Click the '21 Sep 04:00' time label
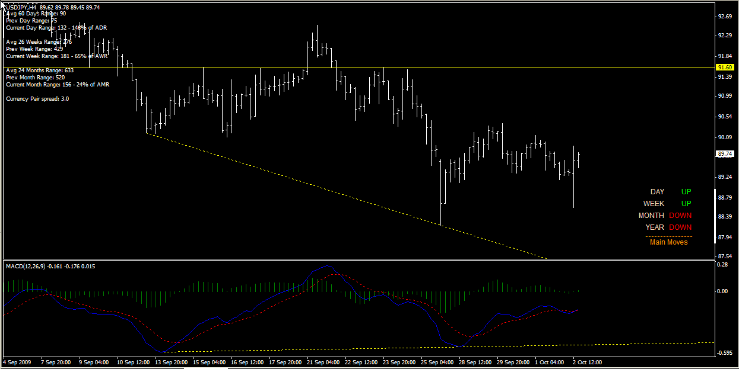The image size is (739, 369). [x=323, y=361]
